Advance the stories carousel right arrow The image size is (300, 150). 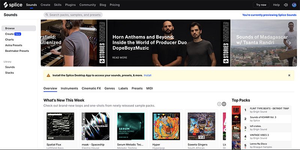(x=289, y=43)
